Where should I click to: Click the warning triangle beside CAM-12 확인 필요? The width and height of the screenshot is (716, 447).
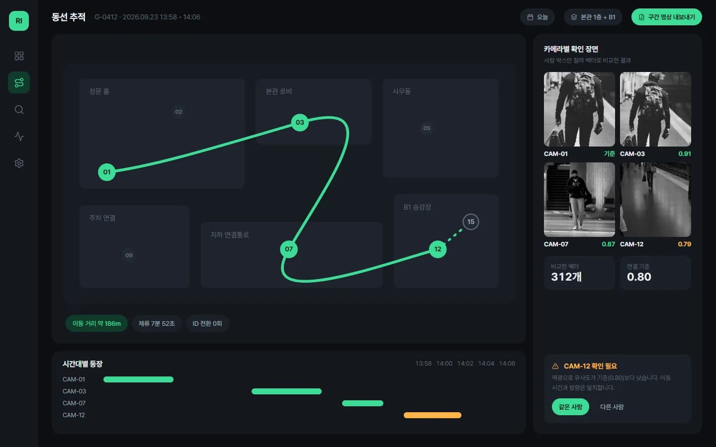click(555, 366)
